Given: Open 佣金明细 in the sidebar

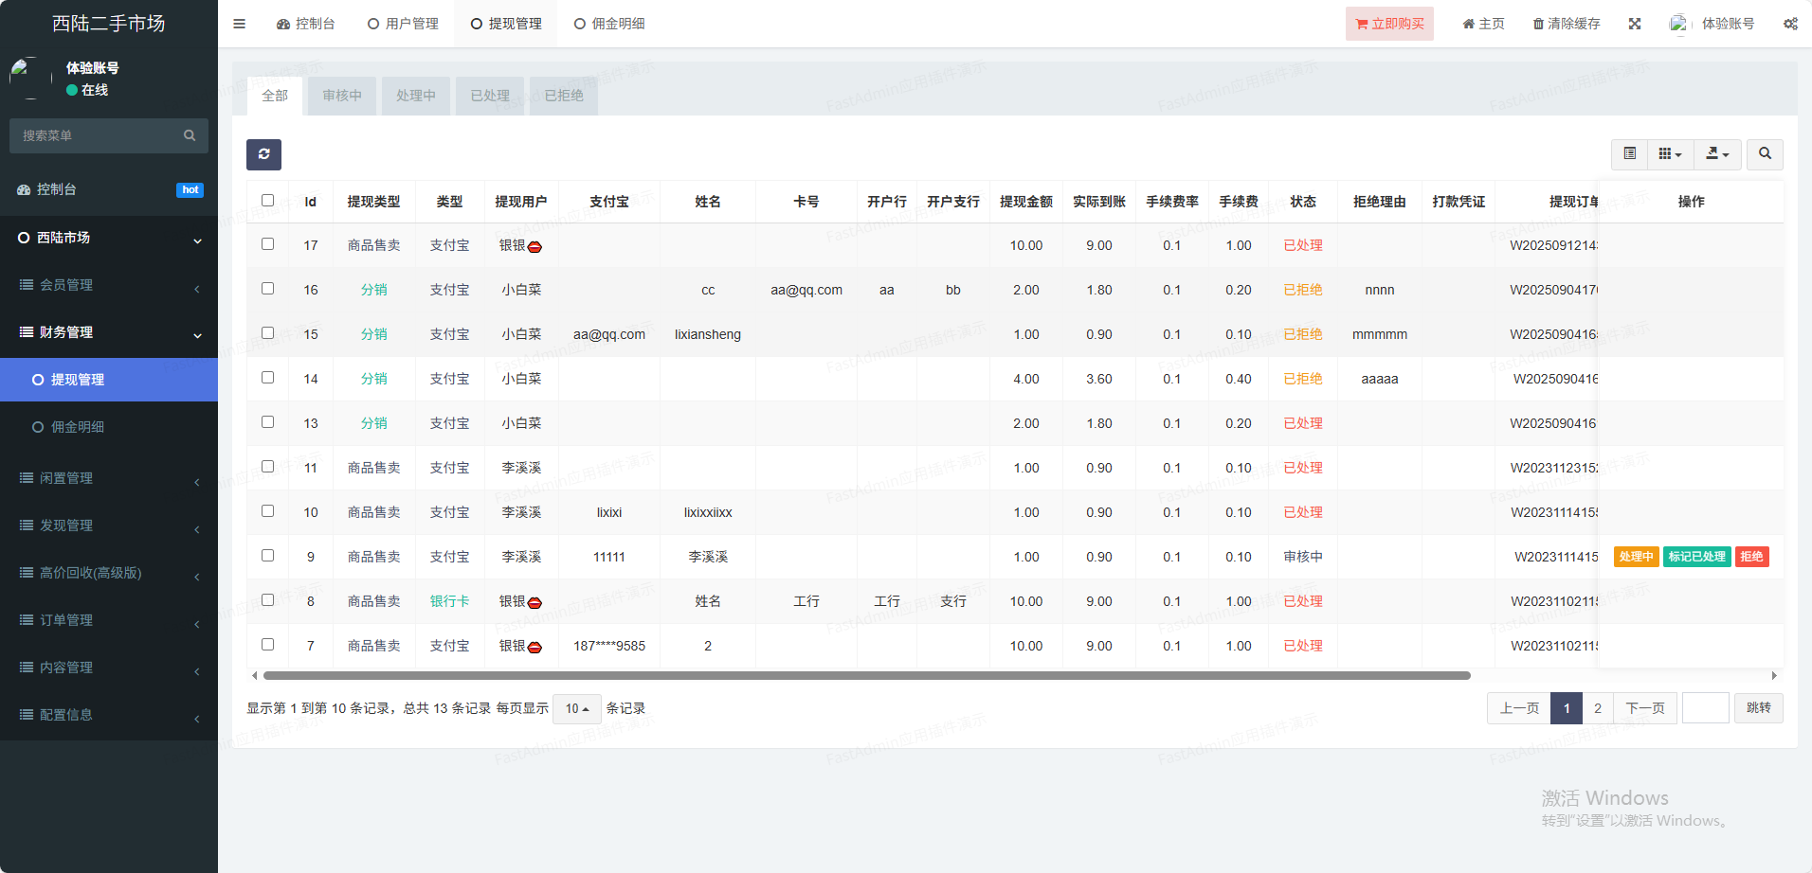Looking at the screenshot, I should pos(78,427).
